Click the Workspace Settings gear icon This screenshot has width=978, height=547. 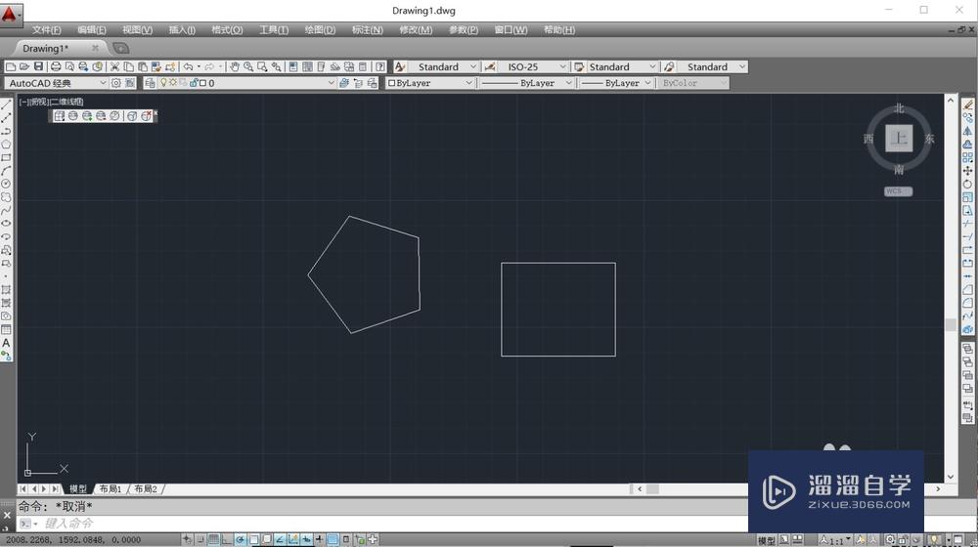point(116,83)
